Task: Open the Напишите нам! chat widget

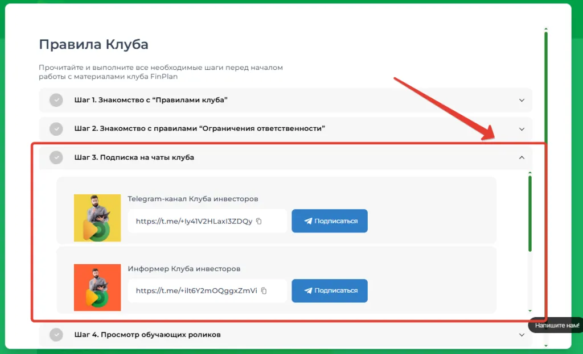Action: 556,326
